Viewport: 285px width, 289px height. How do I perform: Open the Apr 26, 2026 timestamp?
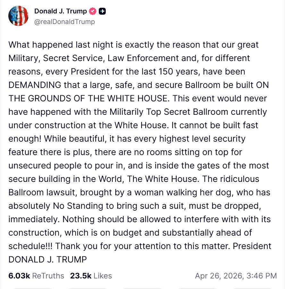(236, 276)
